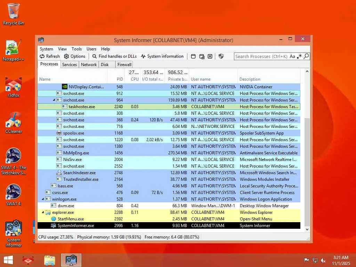Click the shield icon in toolbar

coord(221,56)
